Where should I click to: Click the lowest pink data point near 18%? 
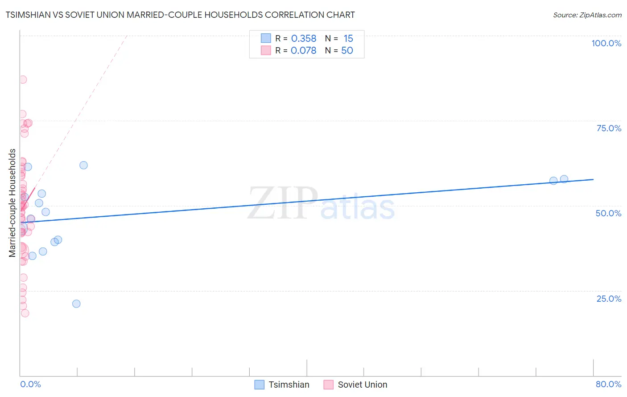[x=25, y=313]
